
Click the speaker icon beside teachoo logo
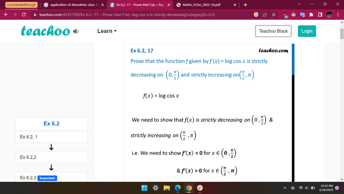[76, 31]
